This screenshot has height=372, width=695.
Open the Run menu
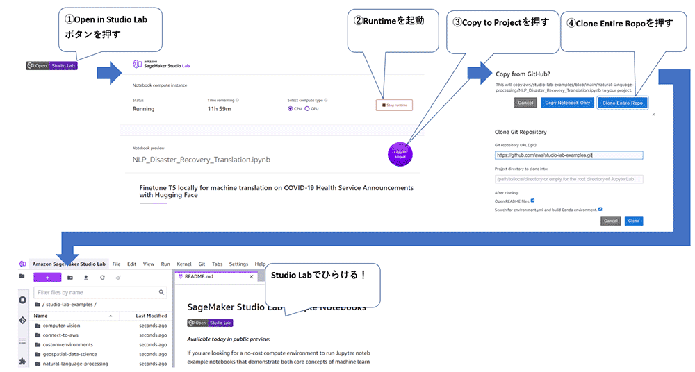pos(165,264)
